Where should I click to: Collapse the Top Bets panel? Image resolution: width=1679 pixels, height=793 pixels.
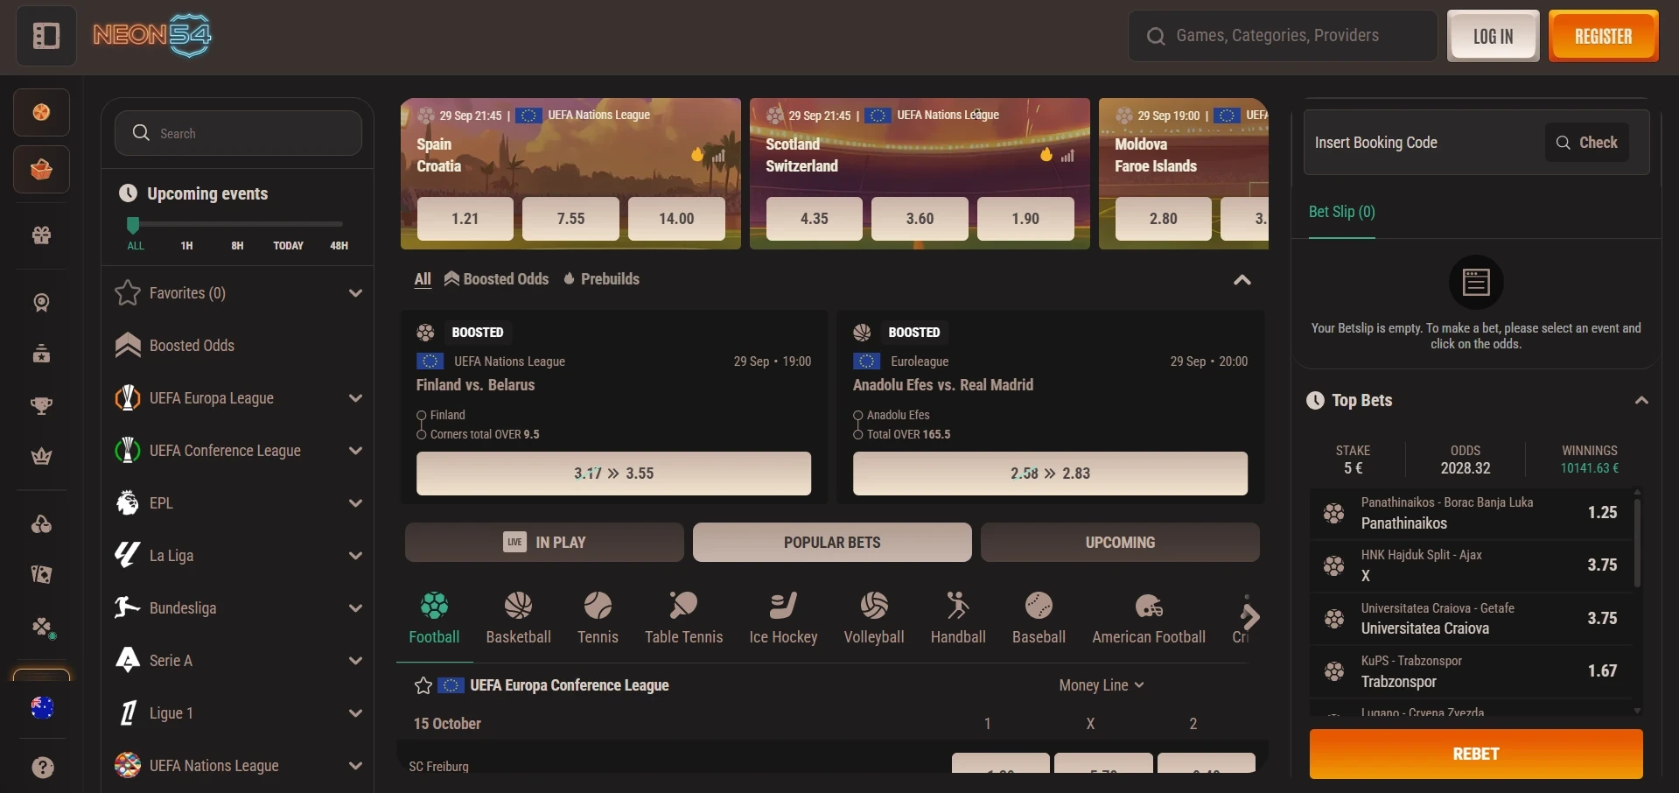(x=1641, y=400)
